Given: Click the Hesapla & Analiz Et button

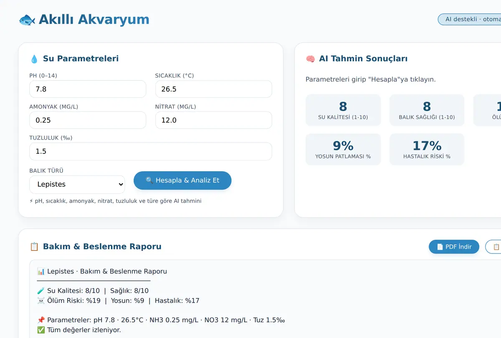Looking at the screenshot, I should 182,180.
